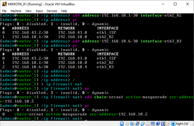Screen dimensions: 194x126
Task: Click the network adapter status icon
Action: (137, 123)
